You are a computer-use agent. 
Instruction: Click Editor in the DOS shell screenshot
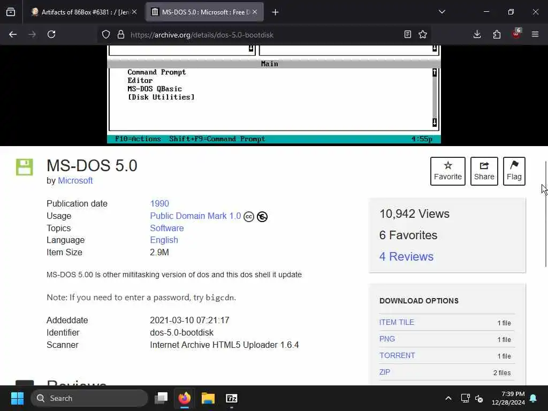click(x=140, y=80)
